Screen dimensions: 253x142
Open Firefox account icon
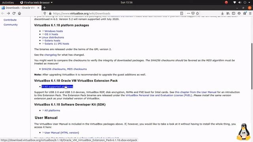(x=239, y=13)
